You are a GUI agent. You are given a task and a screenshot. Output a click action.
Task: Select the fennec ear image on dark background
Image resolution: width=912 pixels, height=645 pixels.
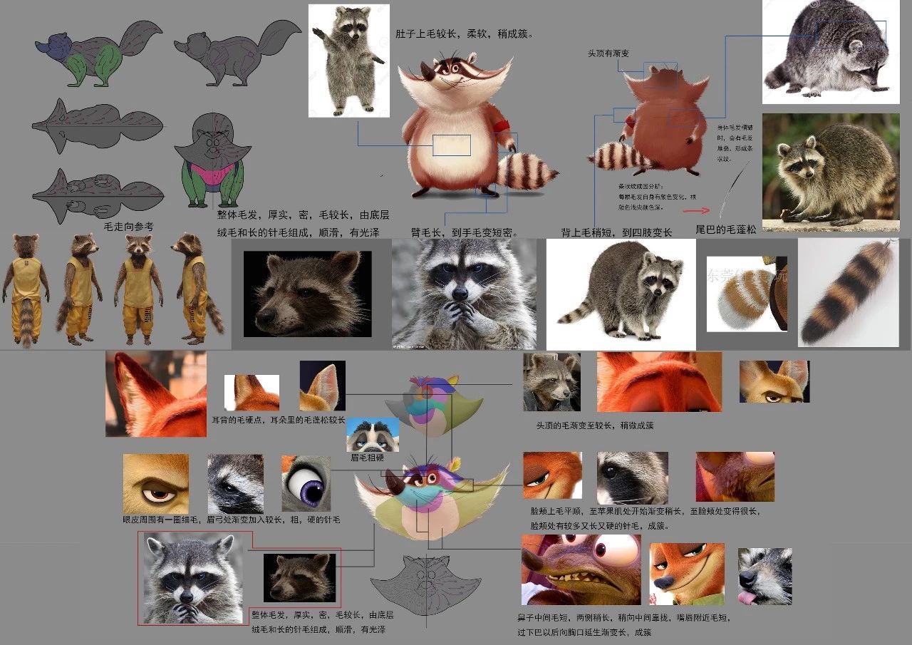[322, 386]
